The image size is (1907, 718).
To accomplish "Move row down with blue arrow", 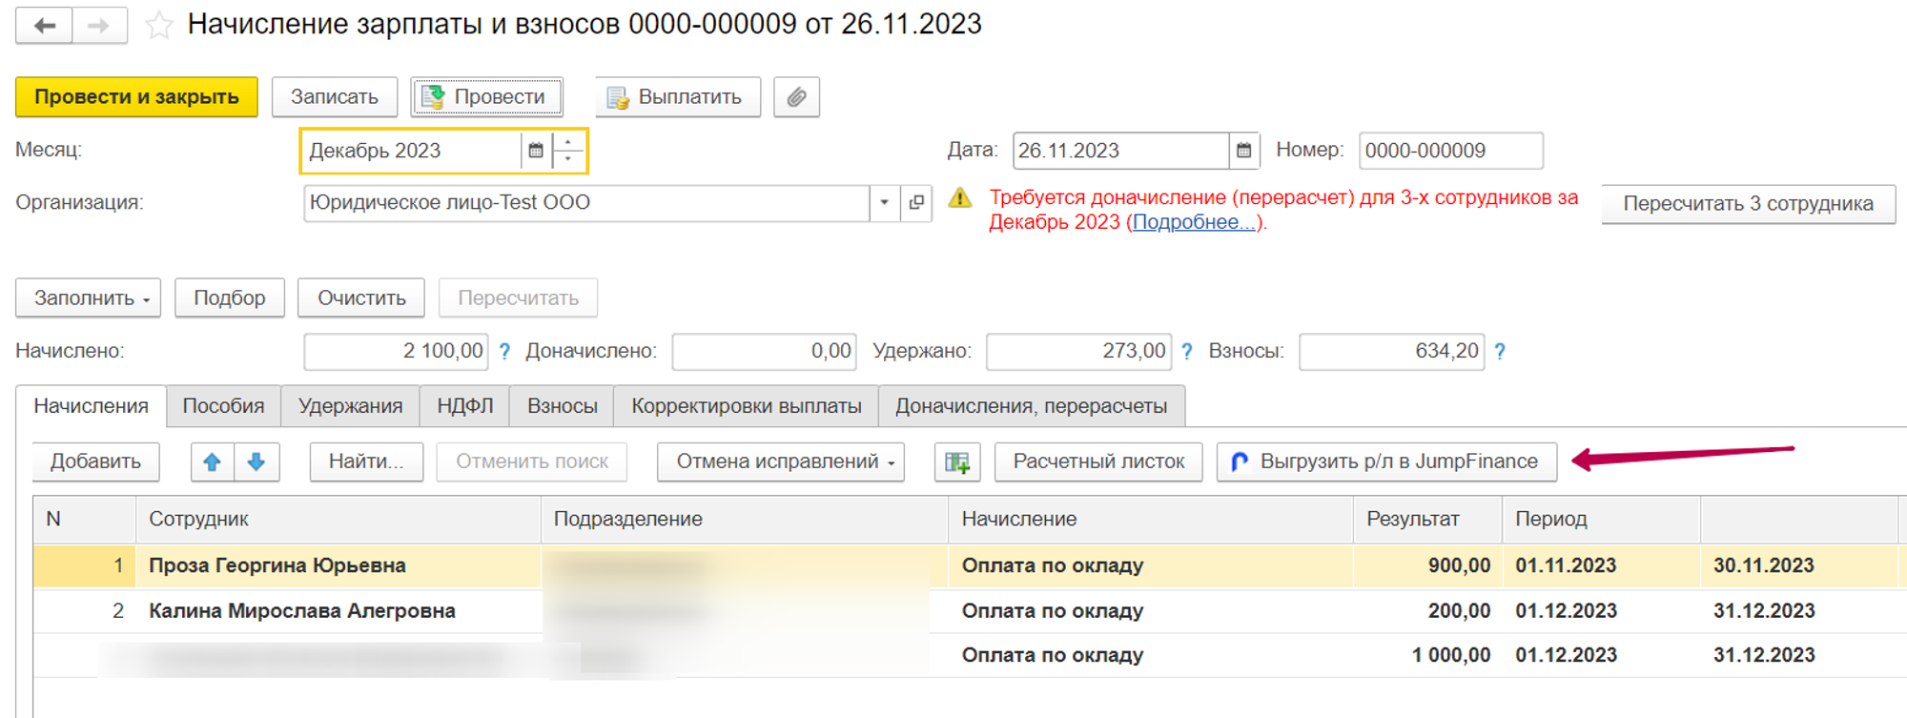I will pyautogui.click(x=256, y=462).
